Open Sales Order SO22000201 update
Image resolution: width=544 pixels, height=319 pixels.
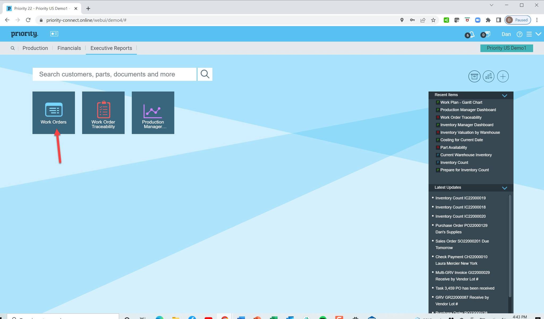[x=462, y=244]
